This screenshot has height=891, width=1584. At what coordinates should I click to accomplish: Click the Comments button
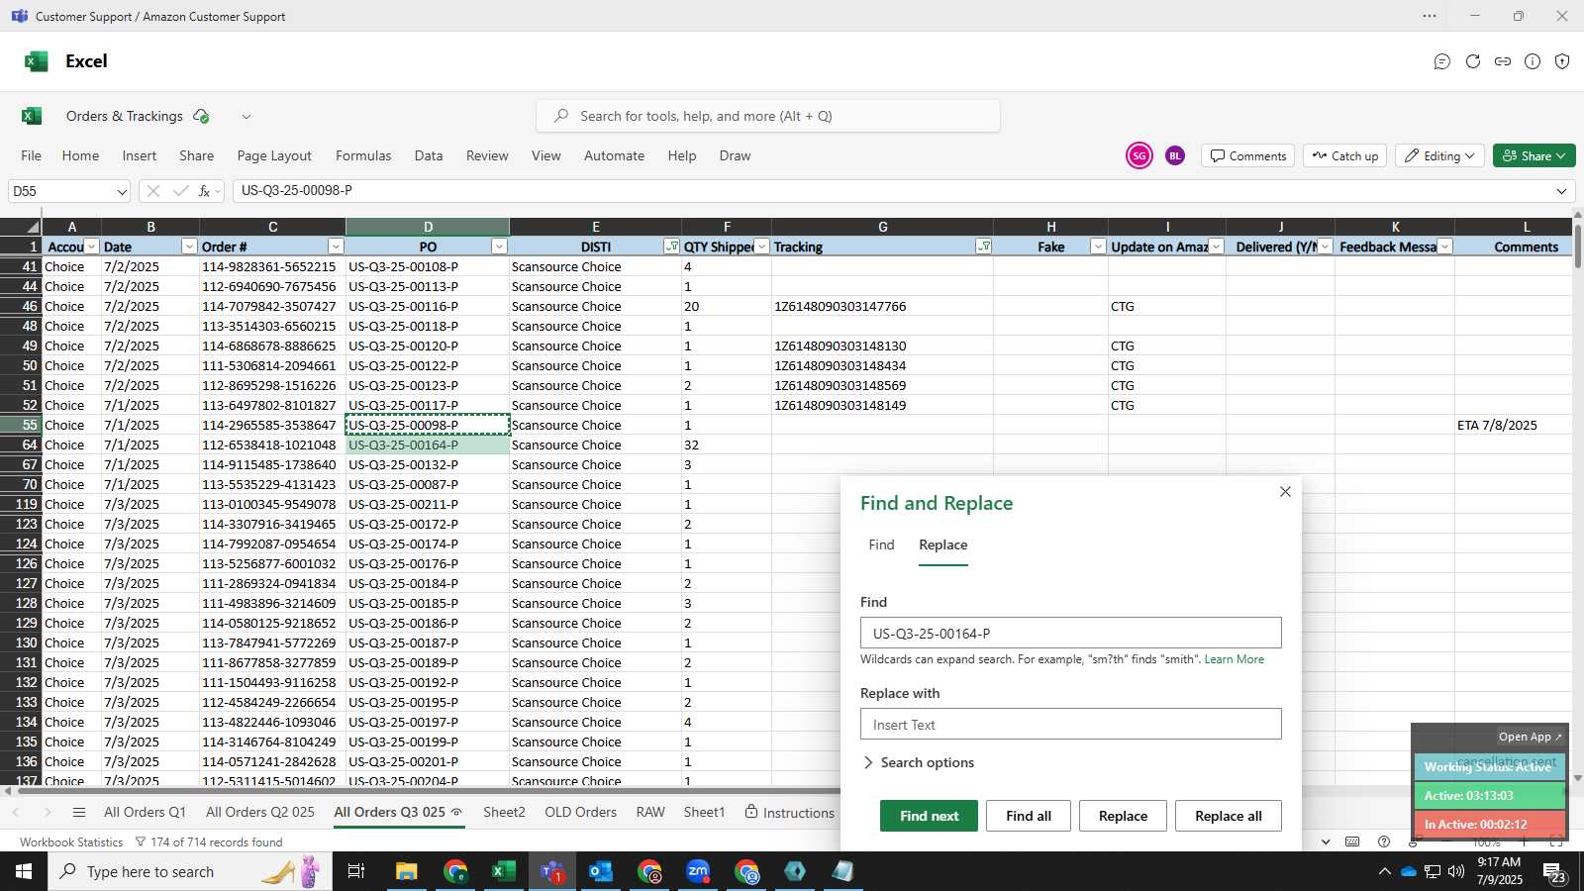(x=1248, y=155)
